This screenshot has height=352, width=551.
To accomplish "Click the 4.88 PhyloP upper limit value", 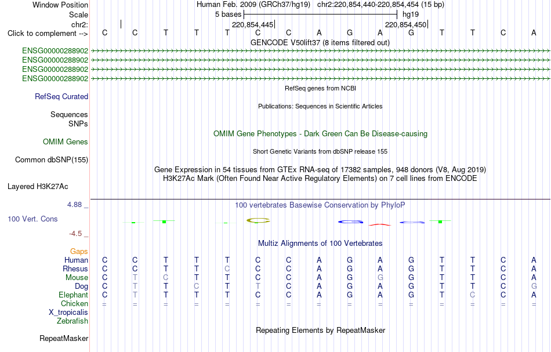I will [75, 205].
